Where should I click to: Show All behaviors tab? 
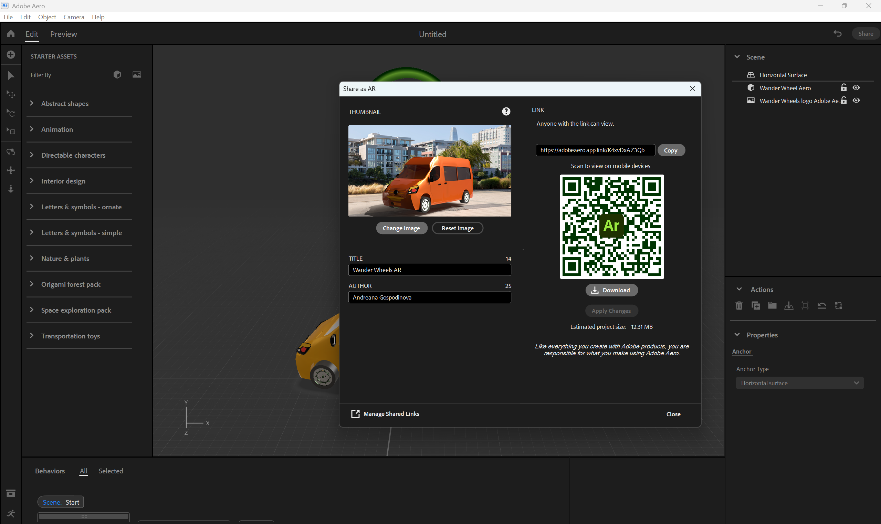pos(83,471)
